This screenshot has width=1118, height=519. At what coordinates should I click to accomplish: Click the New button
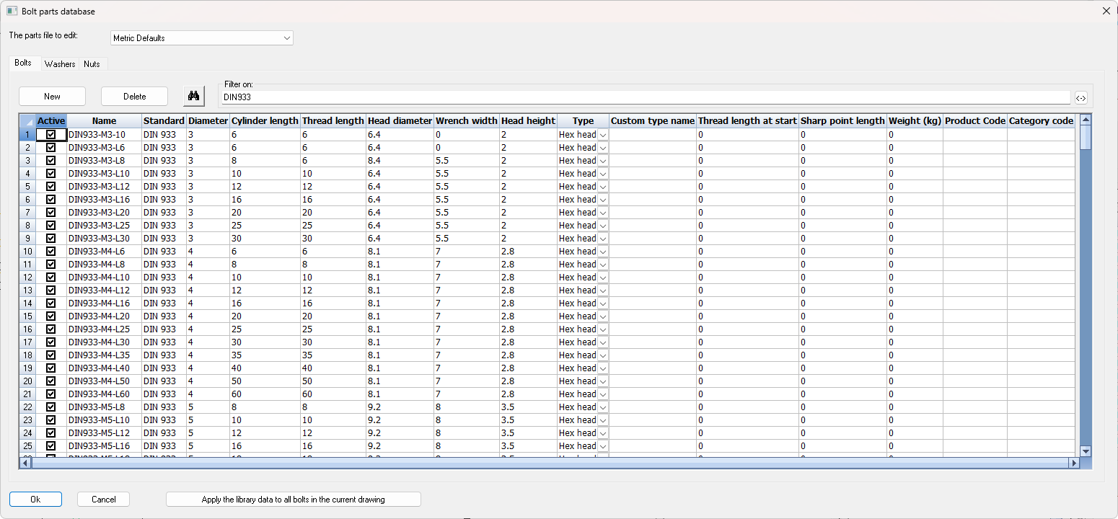coord(52,97)
